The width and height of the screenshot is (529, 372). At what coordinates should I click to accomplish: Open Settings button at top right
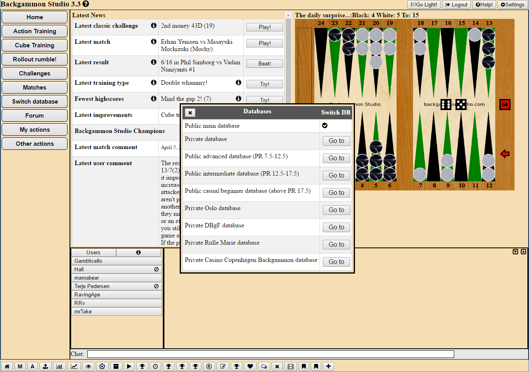[x=513, y=4]
